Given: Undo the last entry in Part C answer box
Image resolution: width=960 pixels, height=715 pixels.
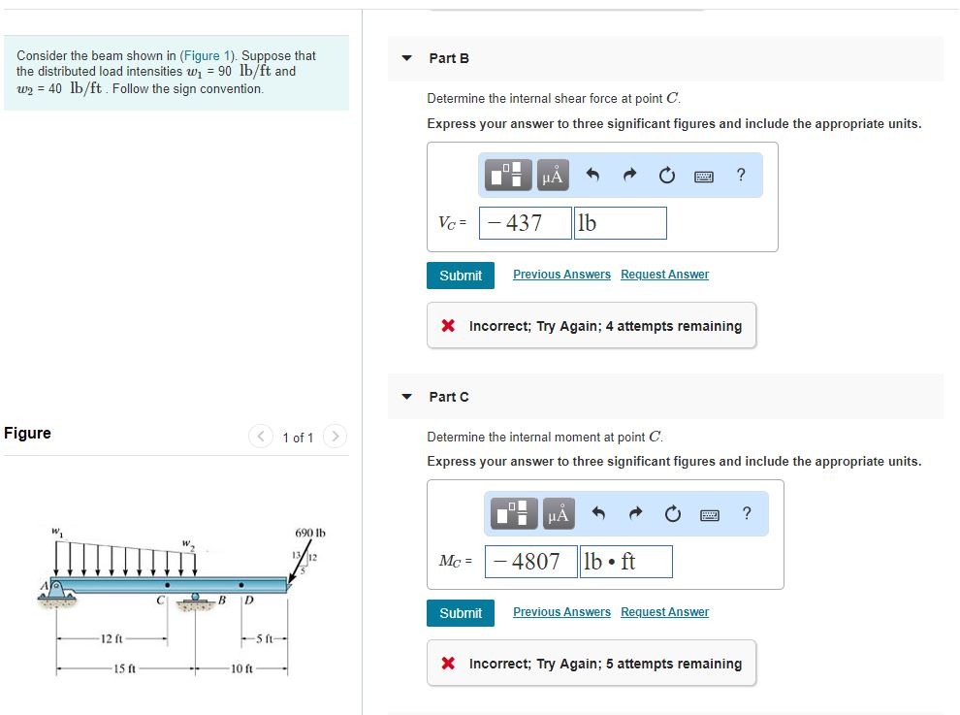Looking at the screenshot, I should coord(598,513).
